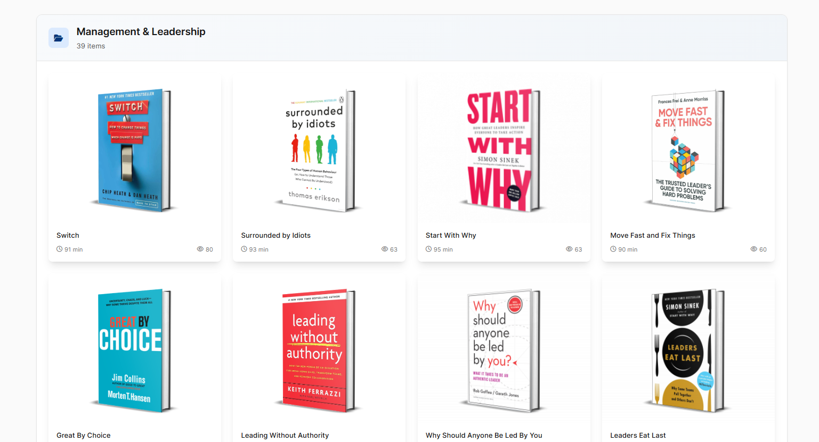Select Why Should Anyone Be Led By You title
The image size is (819, 442).
click(x=484, y=435)
